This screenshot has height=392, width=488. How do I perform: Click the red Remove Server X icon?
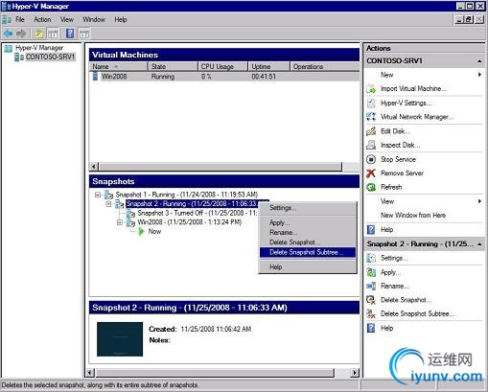click(371, 173)
